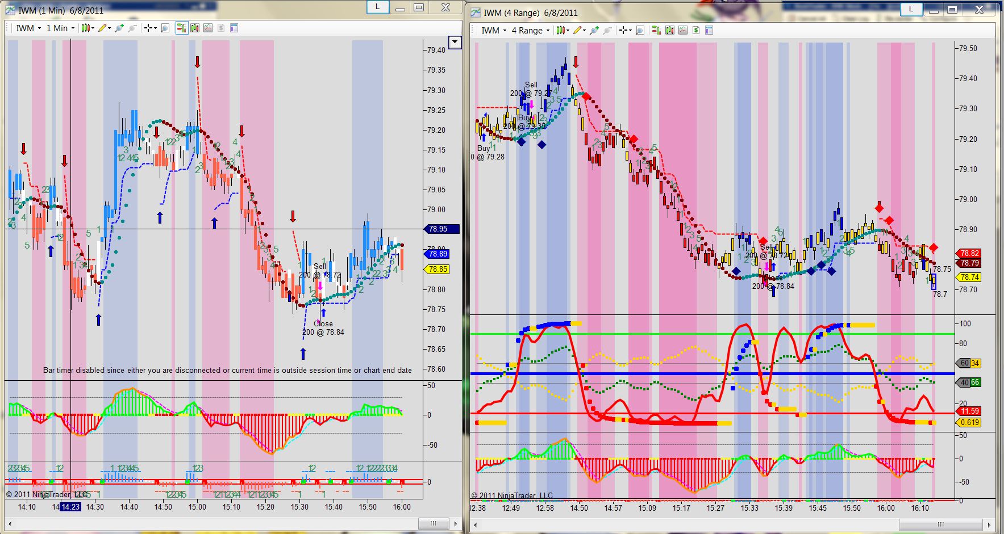Click the '200 @ 78.84' Close label on 1 Min chart

323,333
